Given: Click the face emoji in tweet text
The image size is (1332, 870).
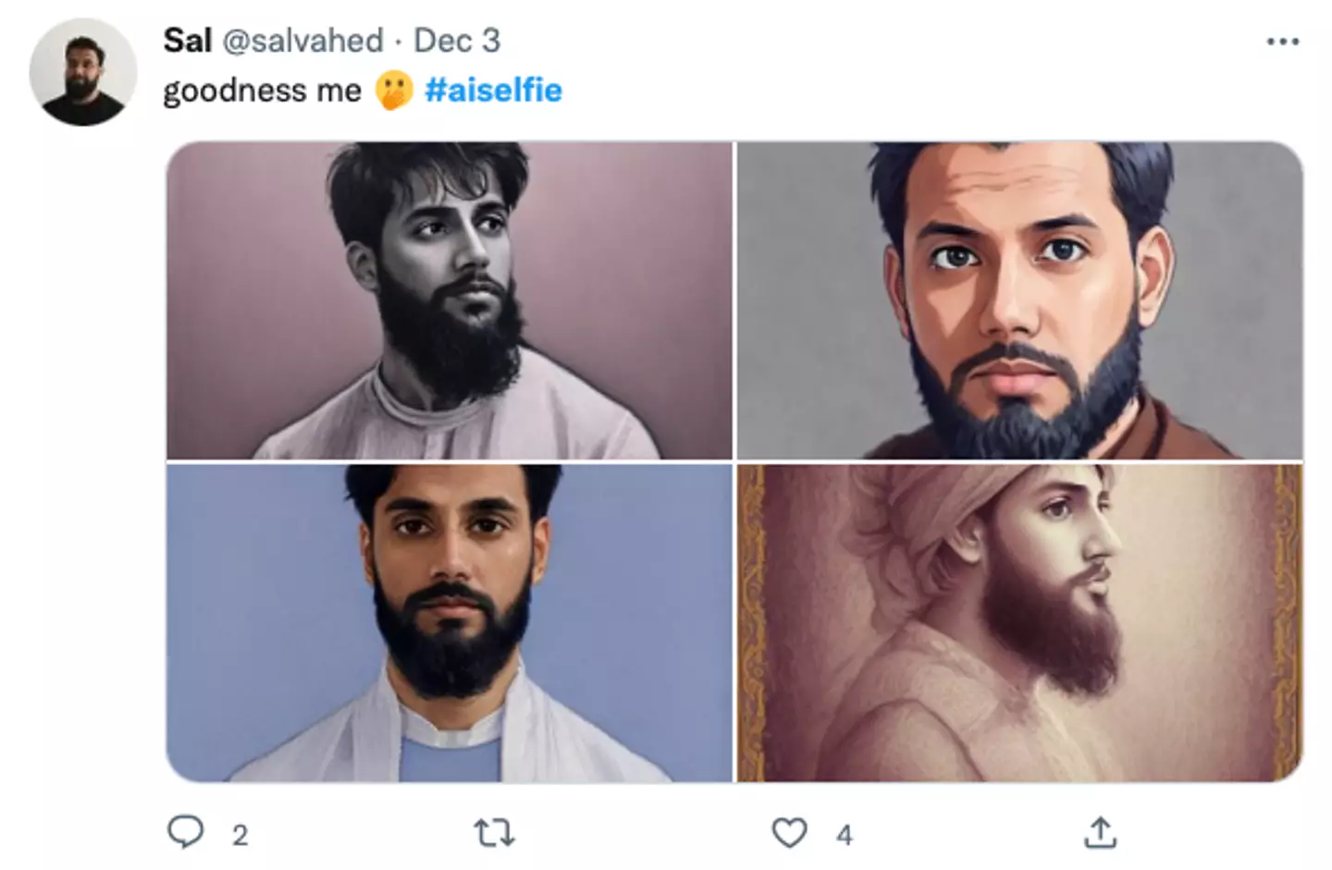Looking at the screenshot, I should [393, 91].
